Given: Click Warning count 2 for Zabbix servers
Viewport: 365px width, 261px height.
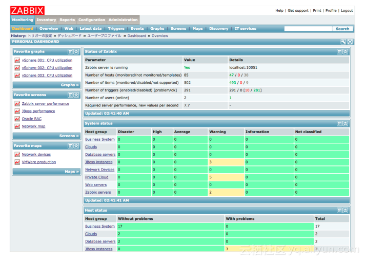Looking at the screenshot, I should 226,193.
